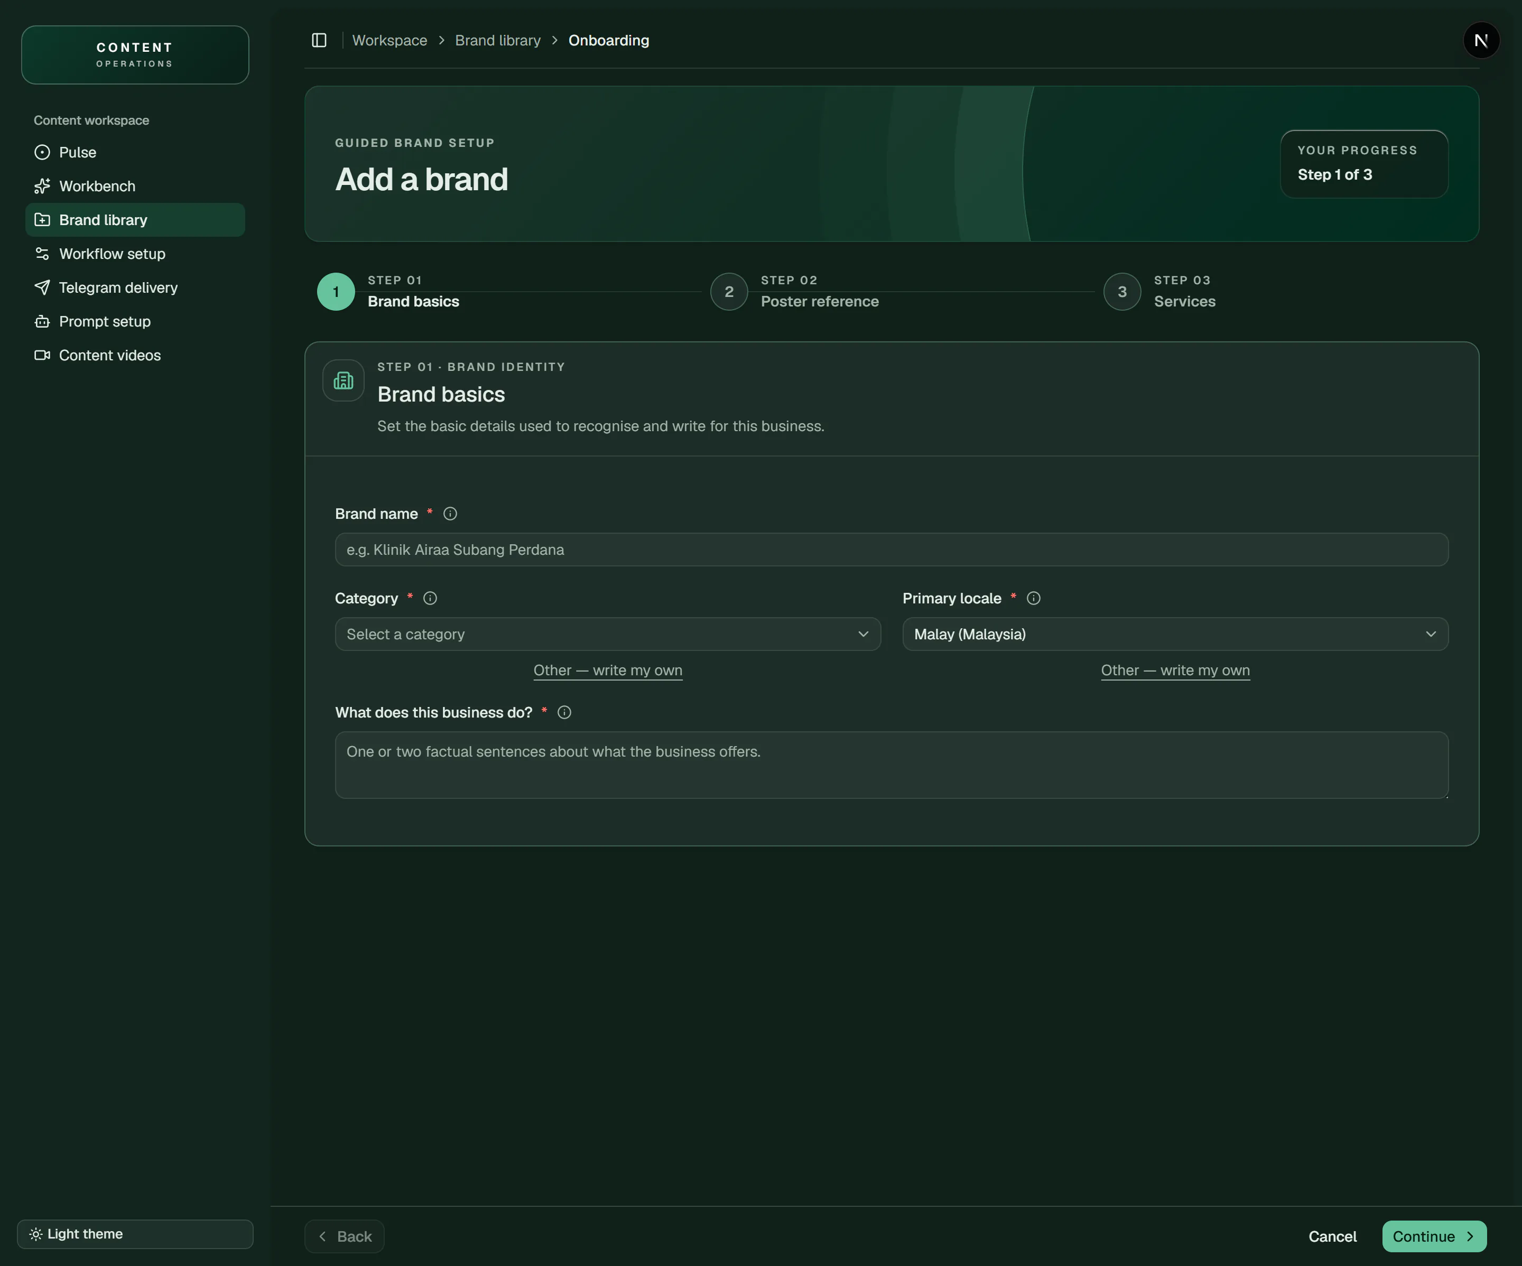Switch to Light theme
The image size is (1522, 1266).
pos(135,1234)
